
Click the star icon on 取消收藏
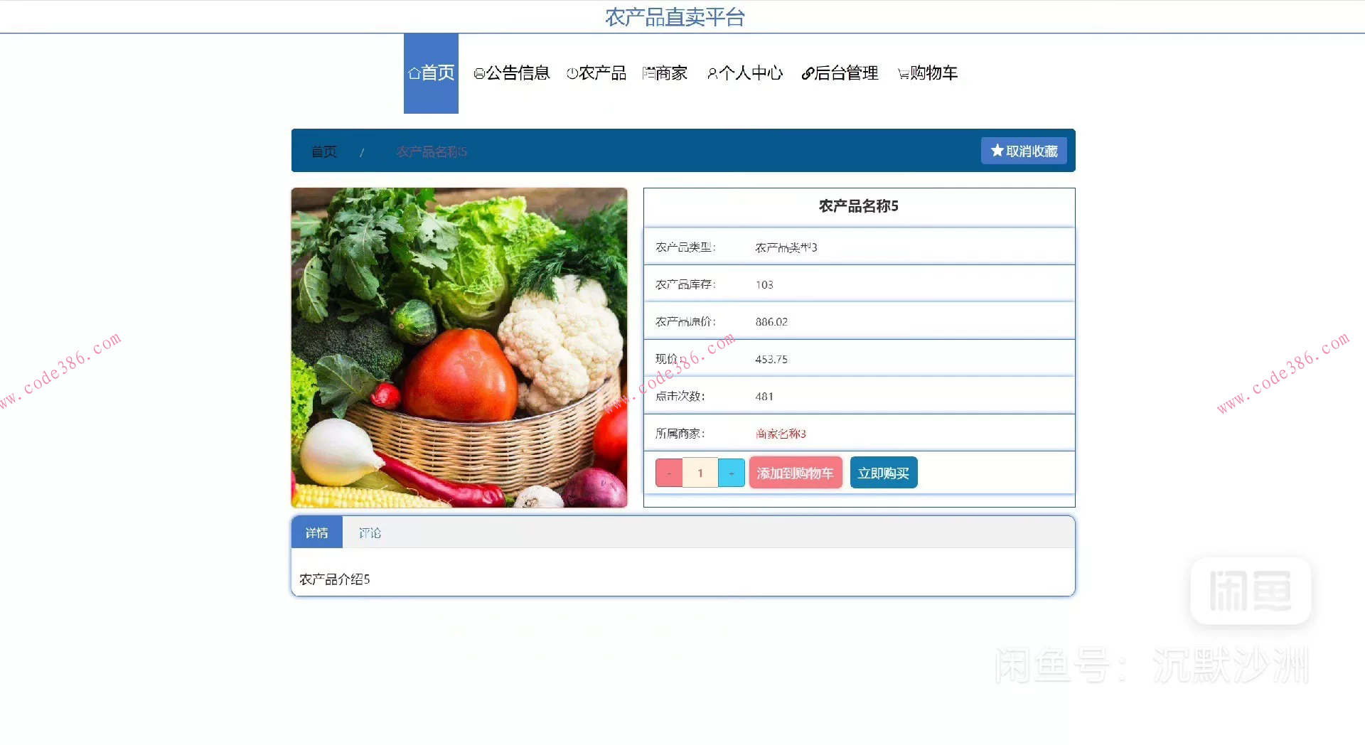point(997,150)
